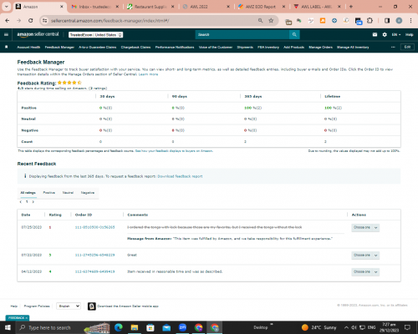Click the Edit button in navigation bar
Image resolution: width=418 pixels, height=334 pixels.
[x=407, y=47]
